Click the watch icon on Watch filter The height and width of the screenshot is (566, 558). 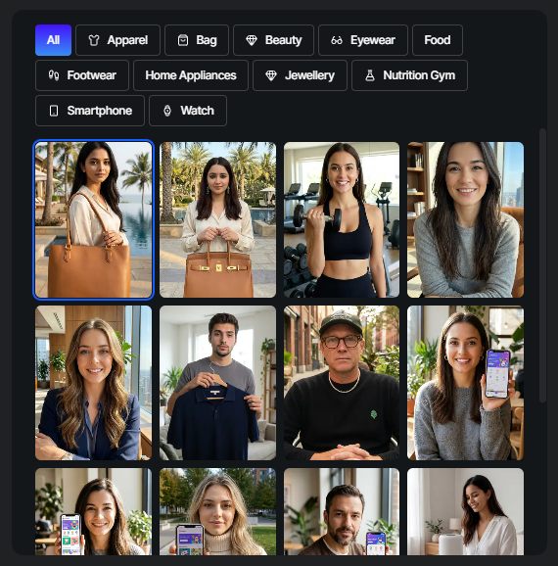click(167, 111)
